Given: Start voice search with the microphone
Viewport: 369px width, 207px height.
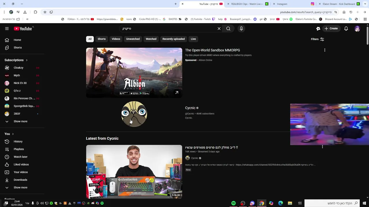Looking at the screenshot, I should coord(241,28).
